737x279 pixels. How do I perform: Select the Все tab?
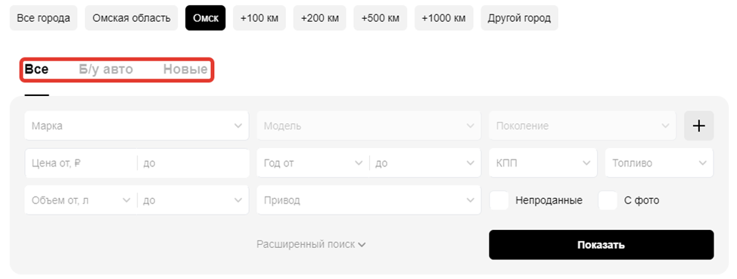(x=36, y=70)
